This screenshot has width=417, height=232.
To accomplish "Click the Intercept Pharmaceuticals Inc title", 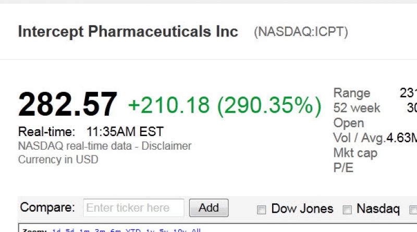I will [128, 32].
